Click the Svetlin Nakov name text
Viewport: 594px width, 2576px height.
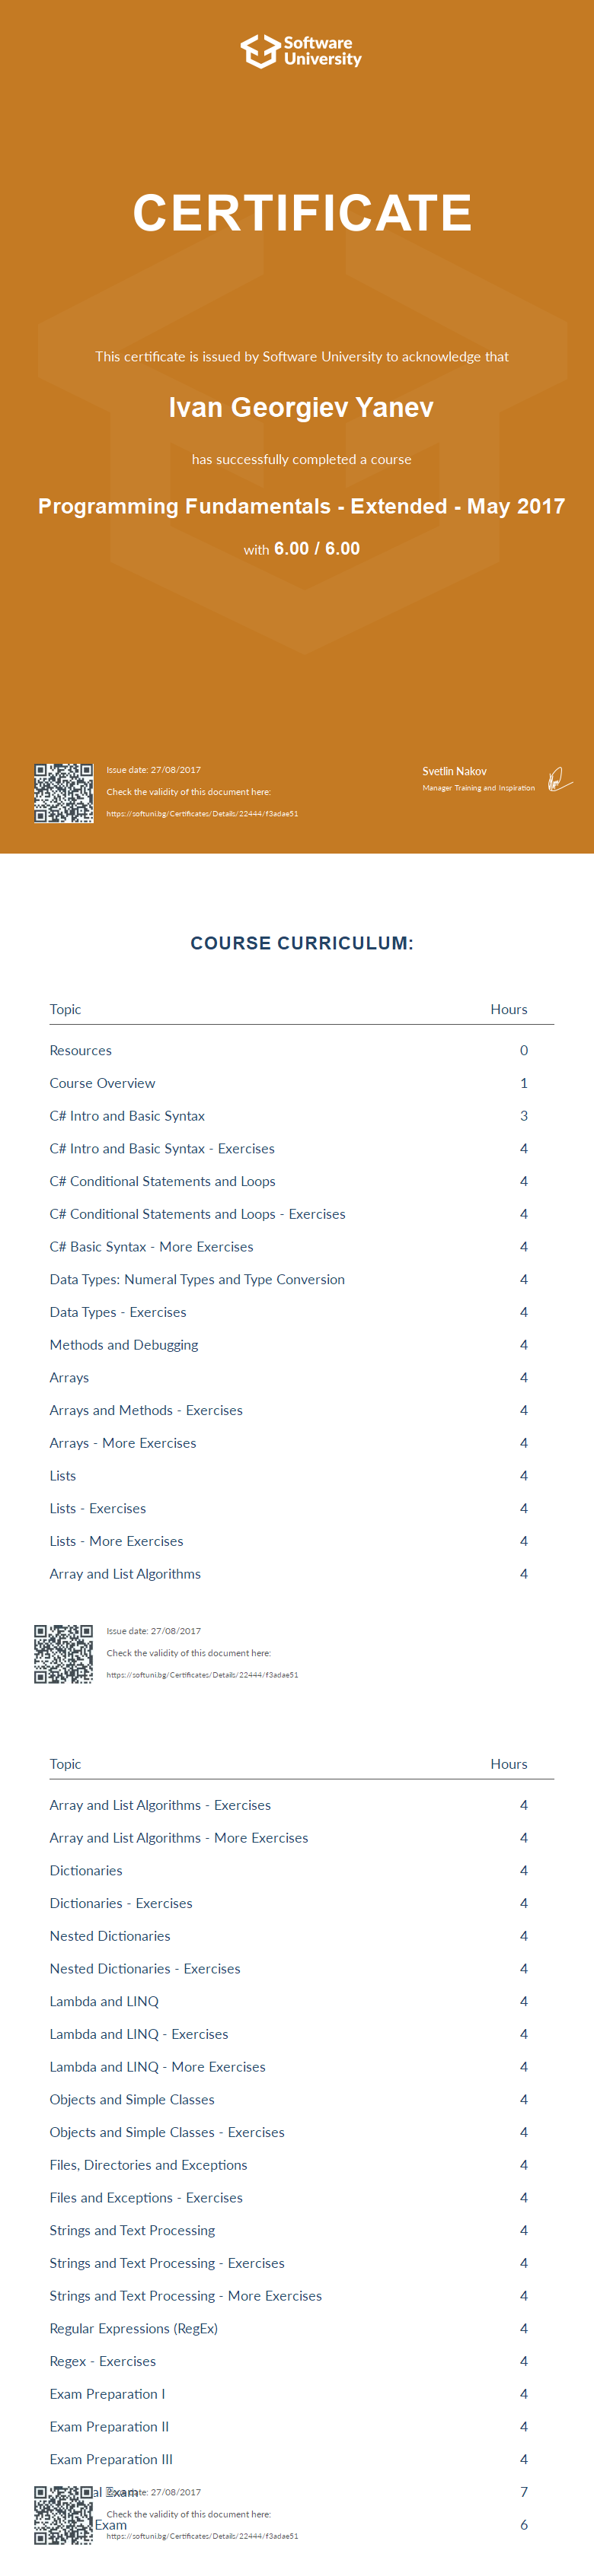pyautogui.click(x=455, y=772)
